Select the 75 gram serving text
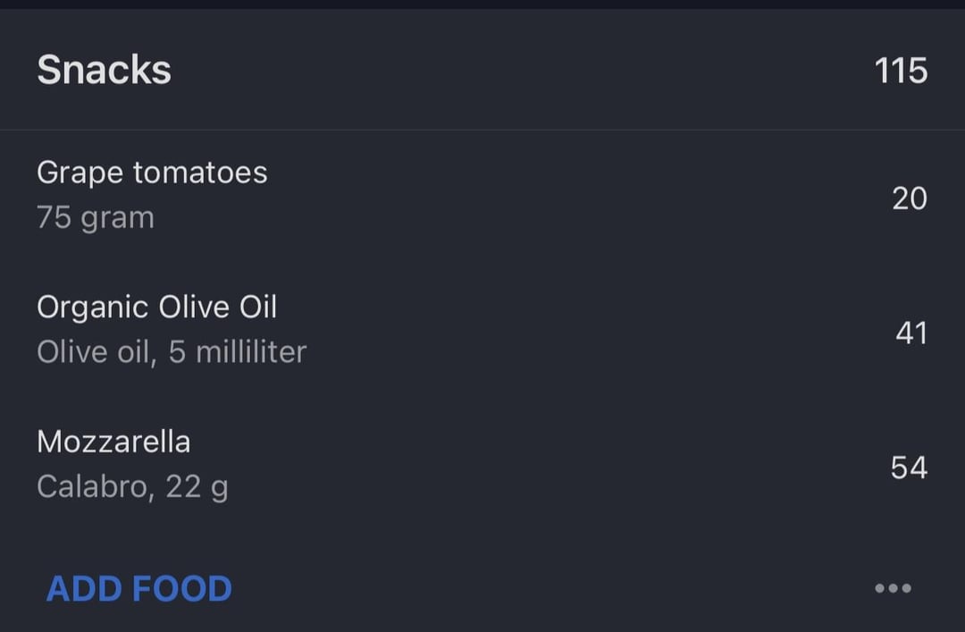Viewport: 965px width, 632px height. coord(96,217)
